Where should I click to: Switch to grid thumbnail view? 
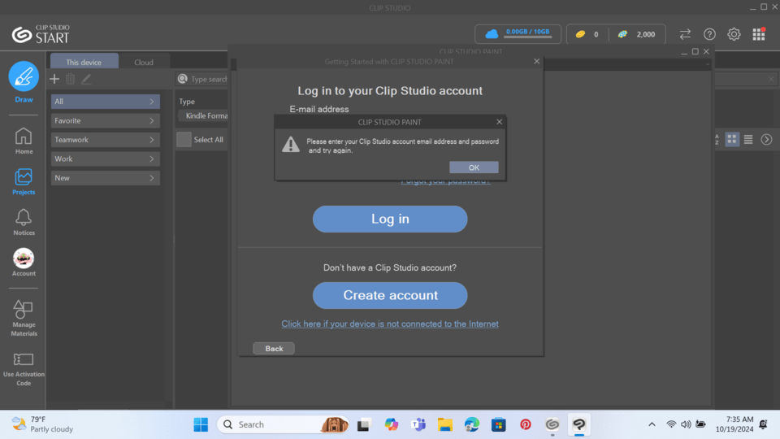(x=732, y=139)
